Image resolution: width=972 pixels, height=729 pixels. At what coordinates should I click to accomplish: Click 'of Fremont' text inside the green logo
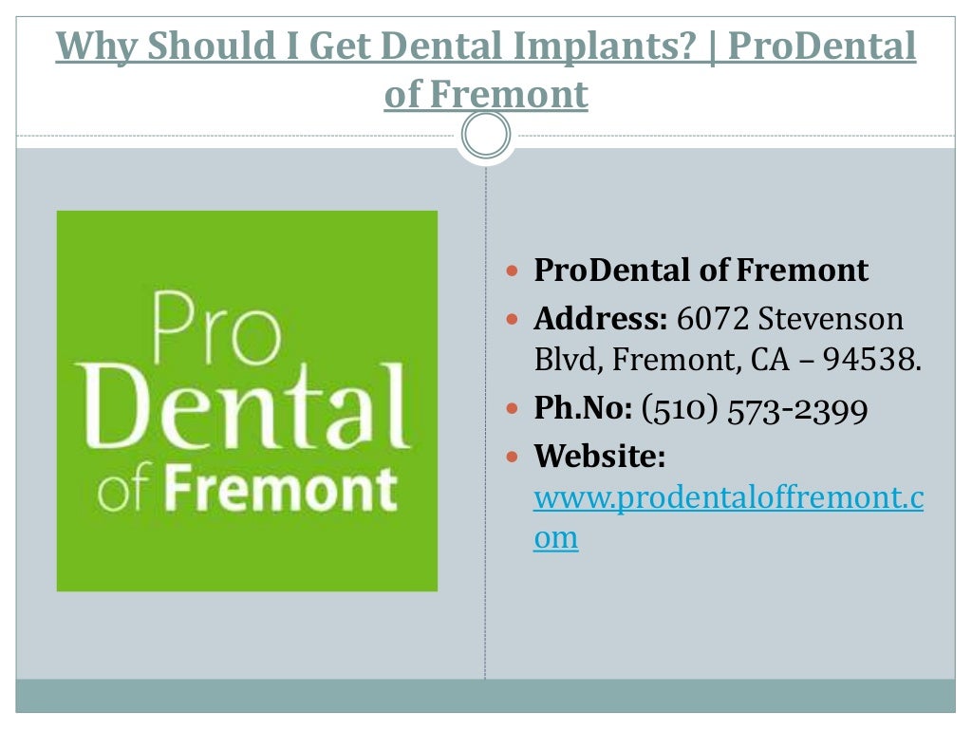tap(248, 488)
